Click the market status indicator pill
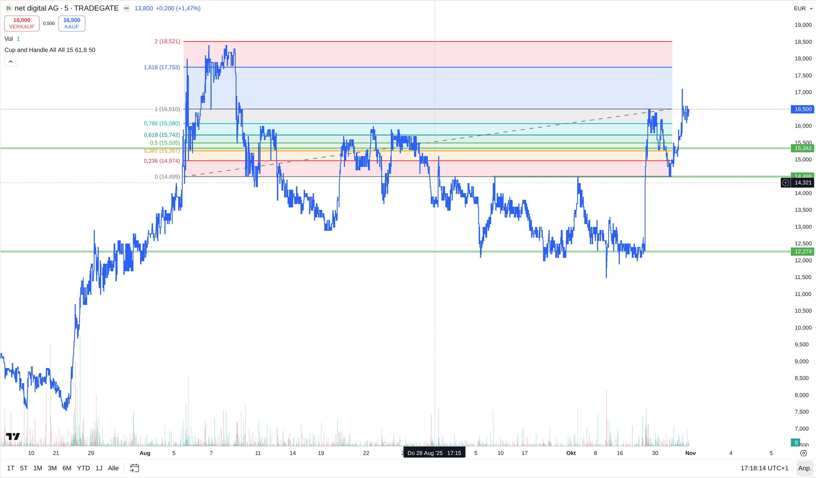Image resolution: width=816 pixels, height=478 pixels. [127, 8]
